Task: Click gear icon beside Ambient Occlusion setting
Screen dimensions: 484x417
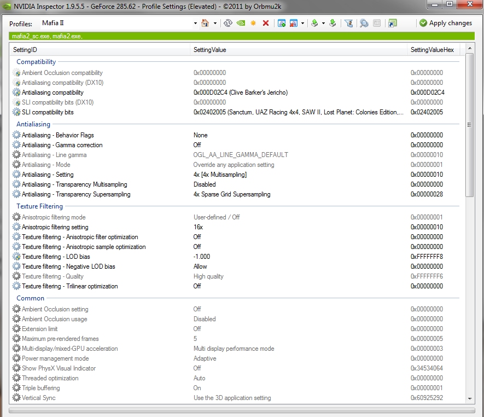Action: pyautogui.click(x=16, y=309)
